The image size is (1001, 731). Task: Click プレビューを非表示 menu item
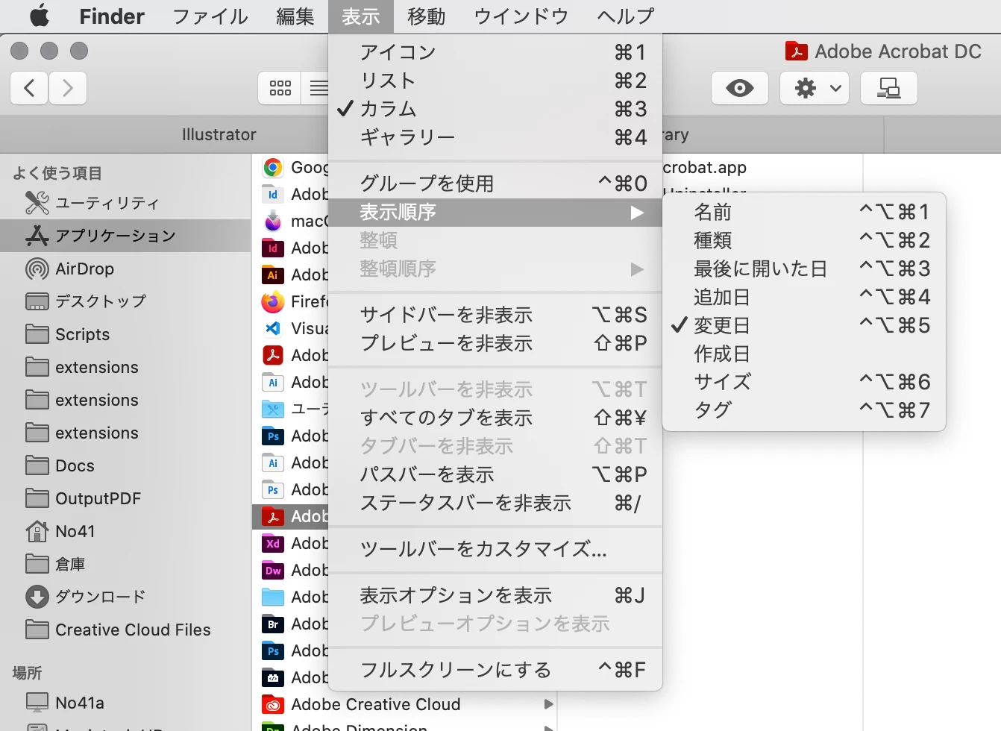(495, 343)
